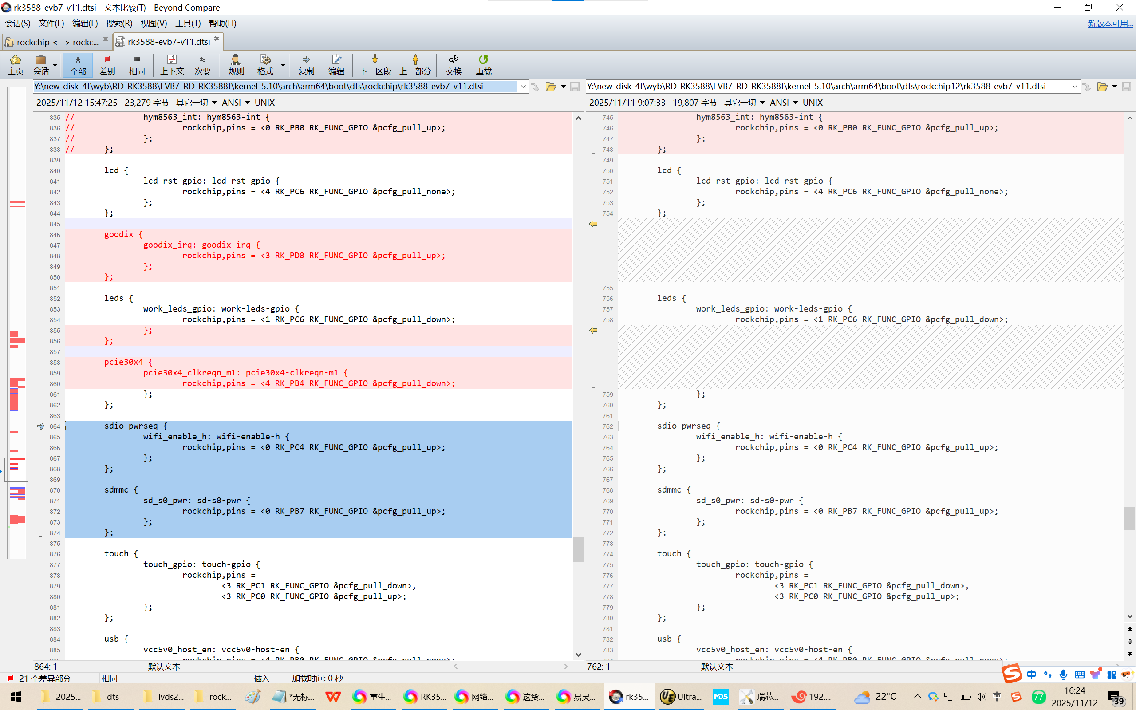Expand the Sessions (会话) toolbar dropdown arrow
The image size is (1136, 710).
55,65
